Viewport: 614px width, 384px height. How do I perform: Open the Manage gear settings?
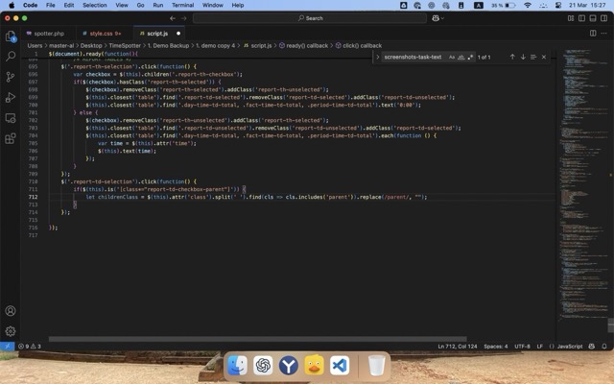coord(11,331)
